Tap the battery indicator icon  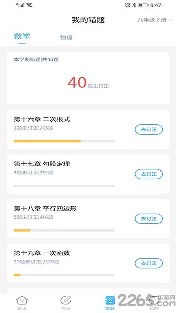(x=143, y=5)
